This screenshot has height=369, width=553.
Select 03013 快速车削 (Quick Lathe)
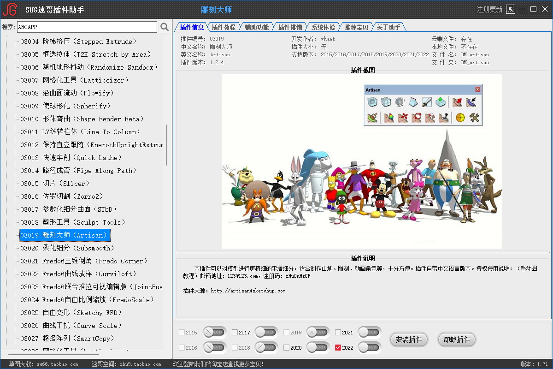tap(71, 158)
